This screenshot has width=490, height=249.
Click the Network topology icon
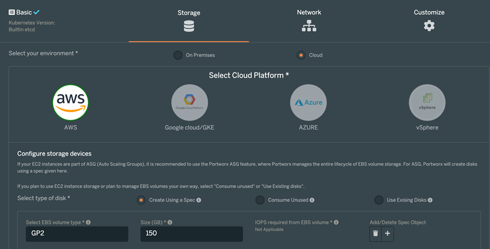pos(309,26)
